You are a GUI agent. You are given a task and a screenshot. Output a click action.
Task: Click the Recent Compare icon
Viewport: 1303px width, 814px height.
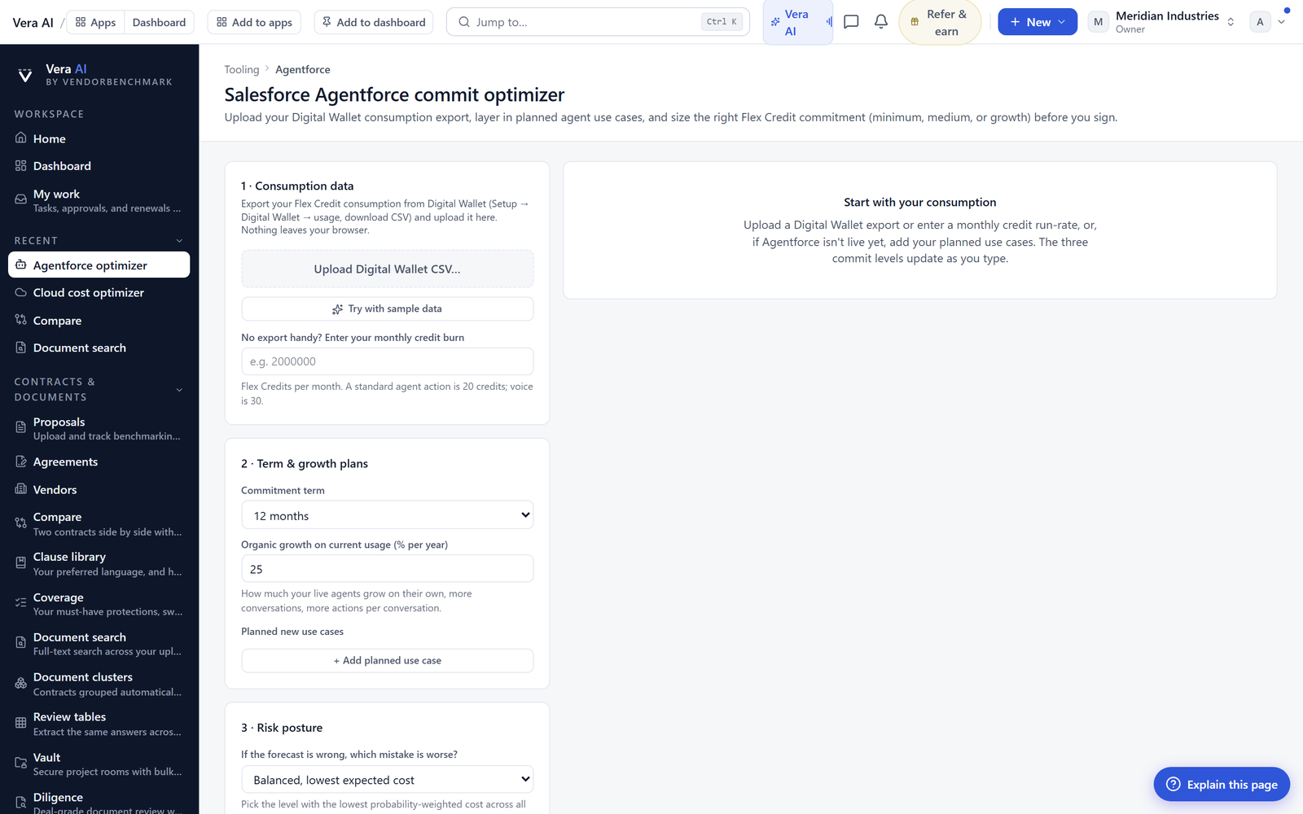21,321
